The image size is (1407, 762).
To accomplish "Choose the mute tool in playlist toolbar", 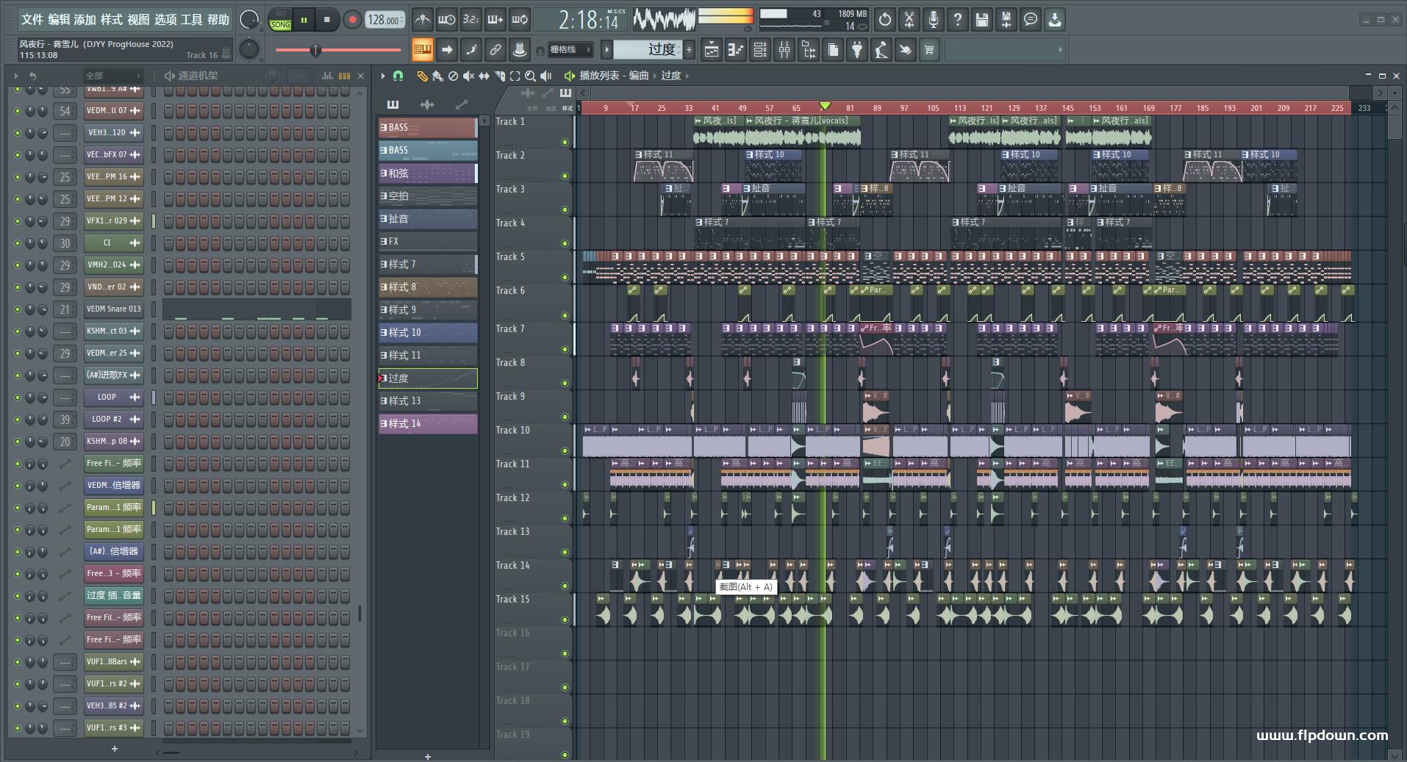I will (x=468, y=76).
